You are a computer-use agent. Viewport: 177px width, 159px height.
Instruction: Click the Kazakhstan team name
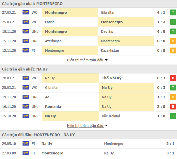point(110,50)
